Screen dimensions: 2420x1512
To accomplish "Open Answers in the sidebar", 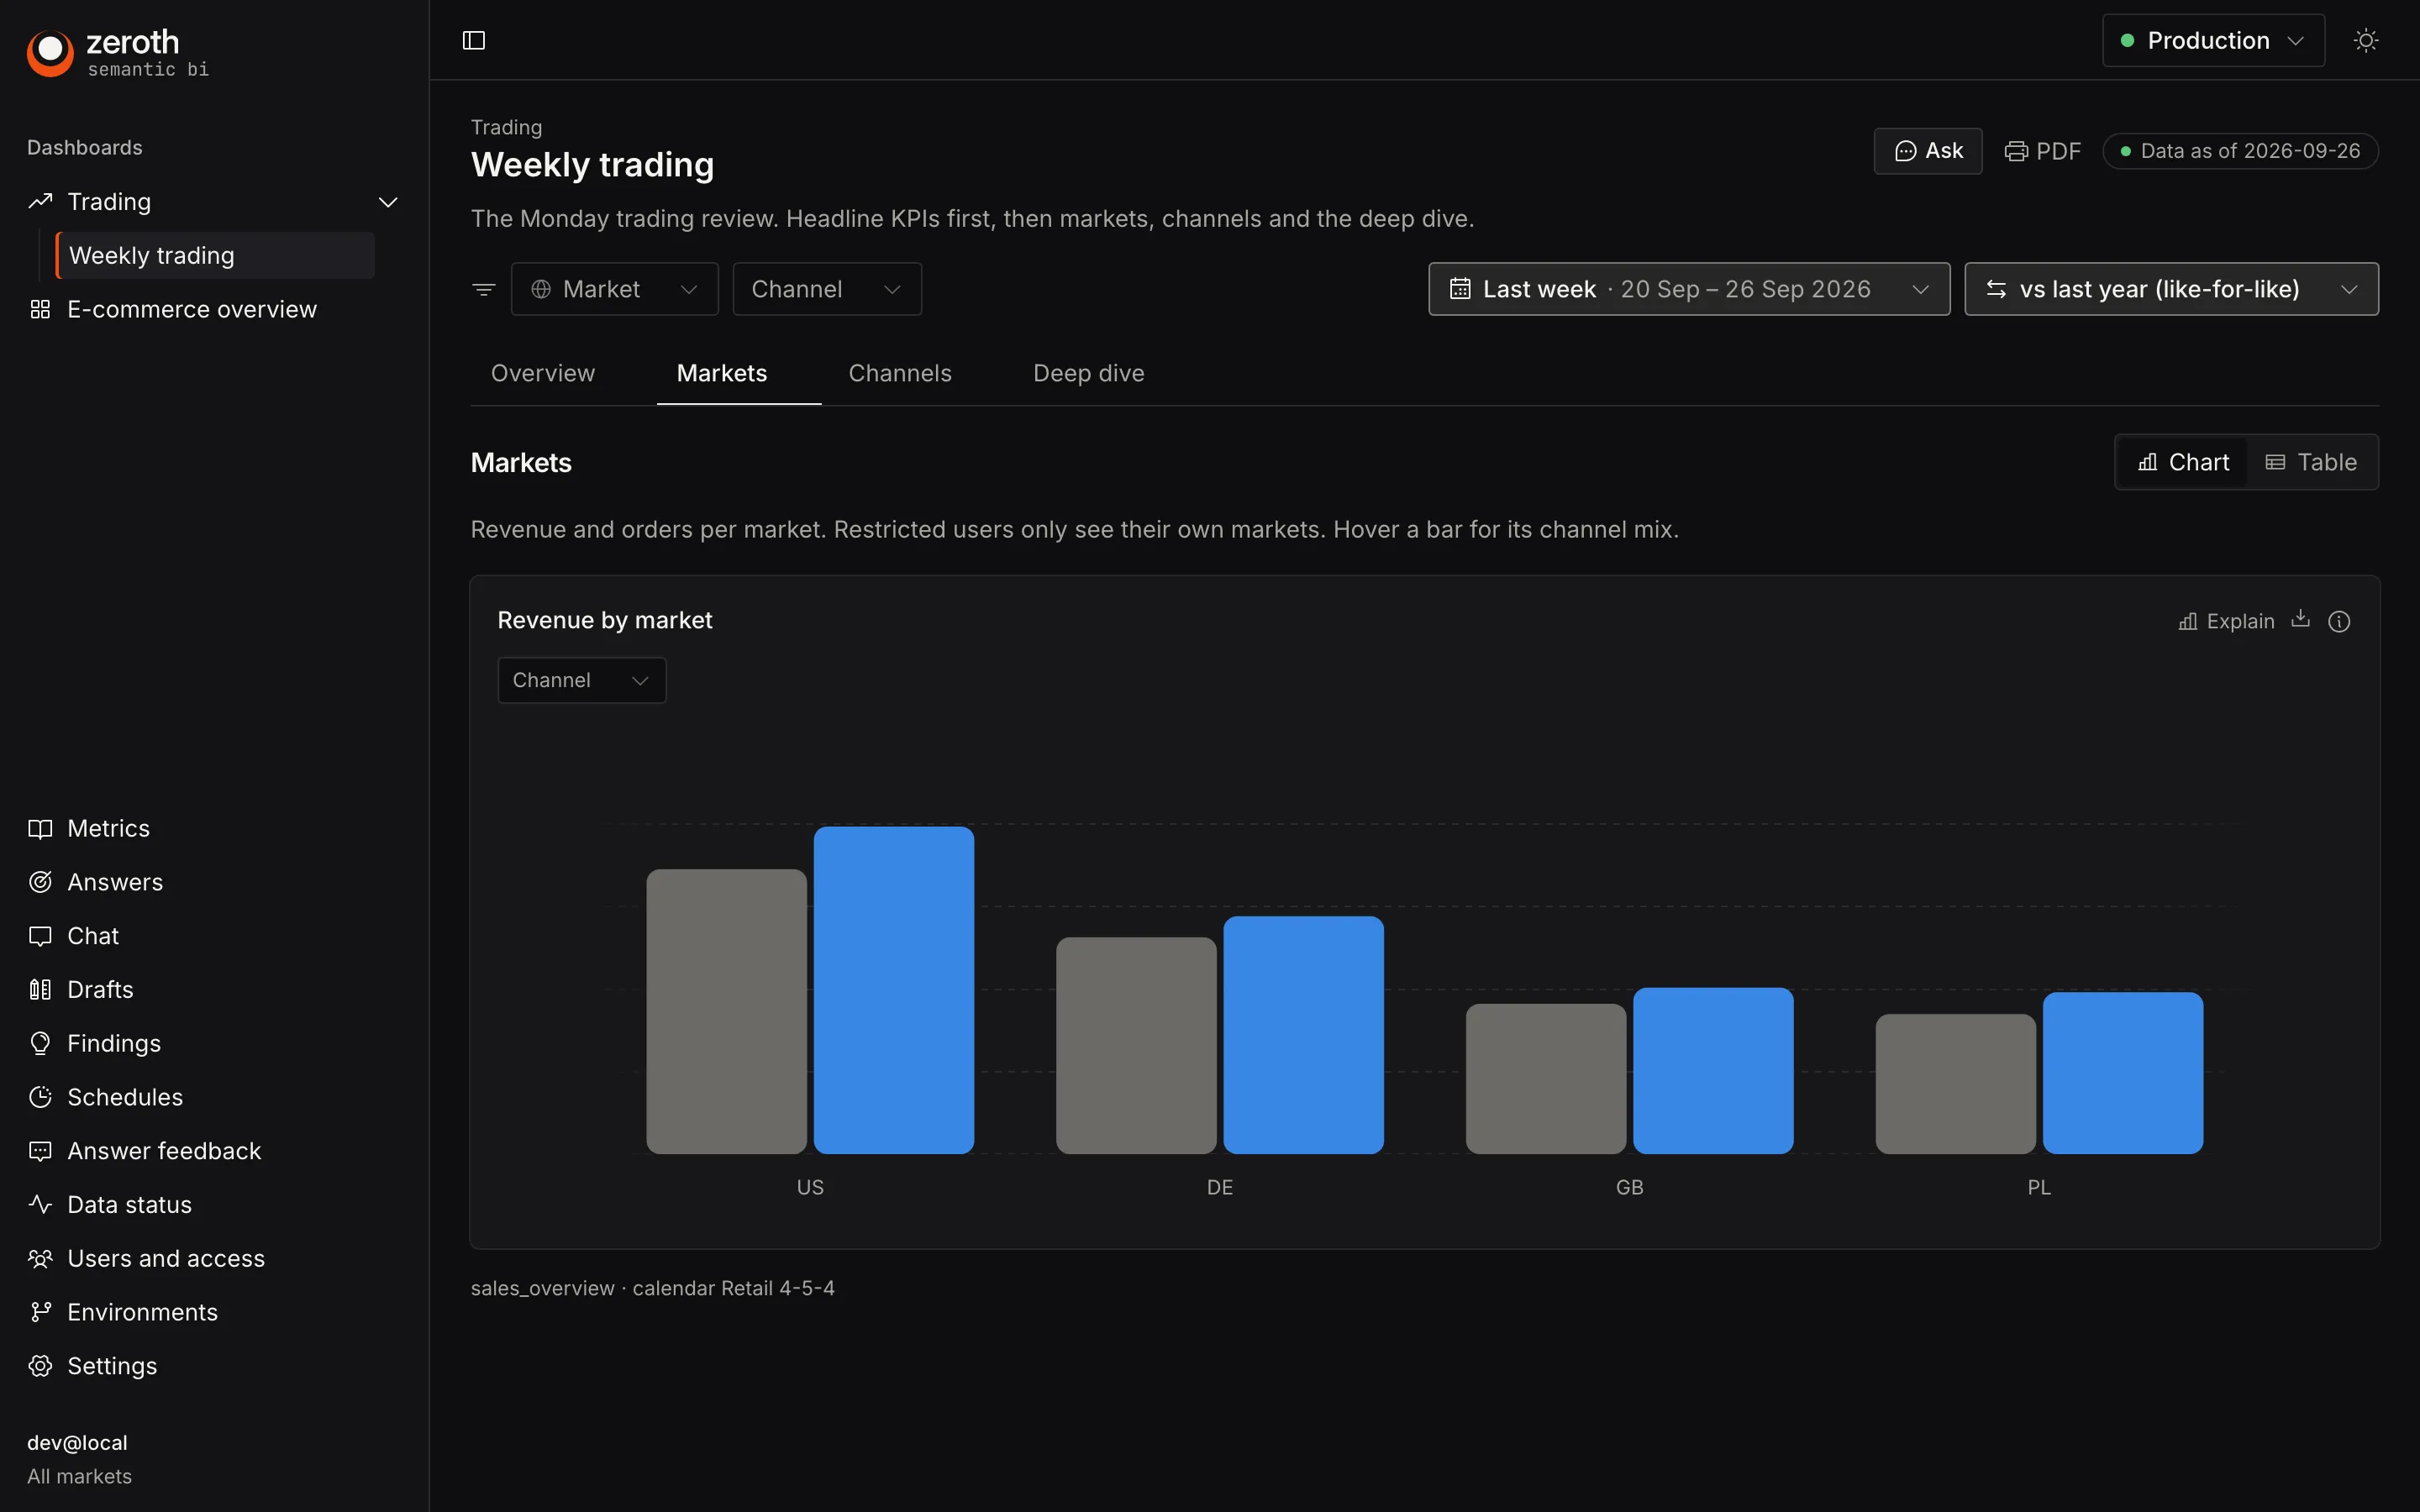I will click(214, 882).
